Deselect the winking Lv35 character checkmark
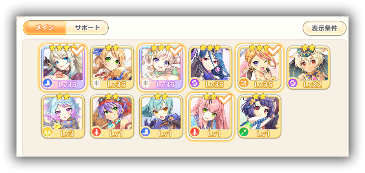The width and height of the screenshot is (365, 173). (x=274, y=50)
